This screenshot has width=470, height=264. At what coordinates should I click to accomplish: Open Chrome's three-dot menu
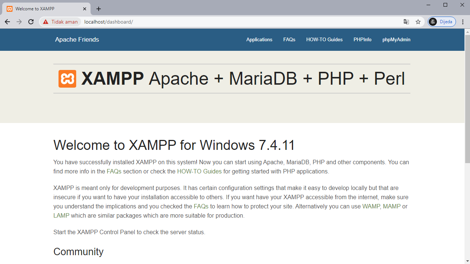coord(463,22)
